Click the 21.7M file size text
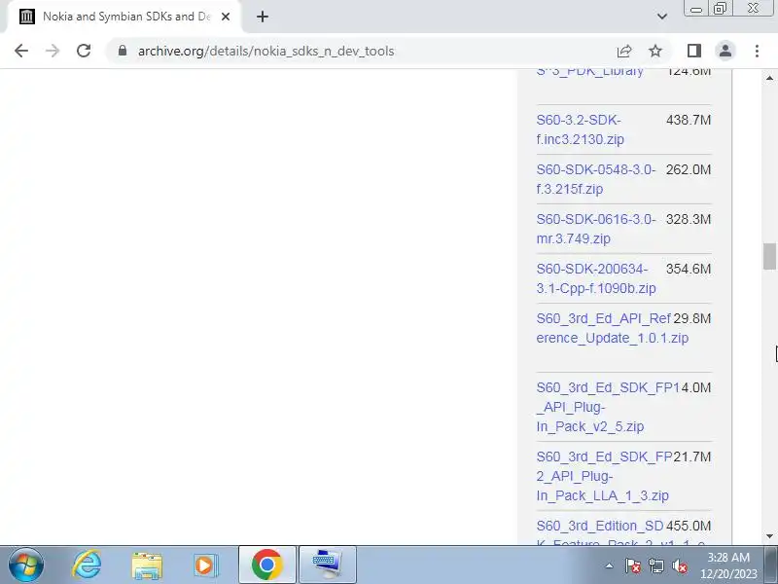This screenshot has width=778, height=584. click(692, 456)
